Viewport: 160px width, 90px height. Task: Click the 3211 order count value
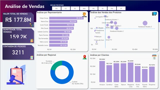click(18, 52)
